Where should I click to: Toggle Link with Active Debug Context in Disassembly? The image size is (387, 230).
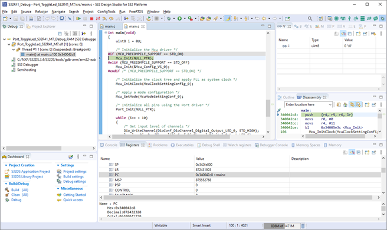352,104
